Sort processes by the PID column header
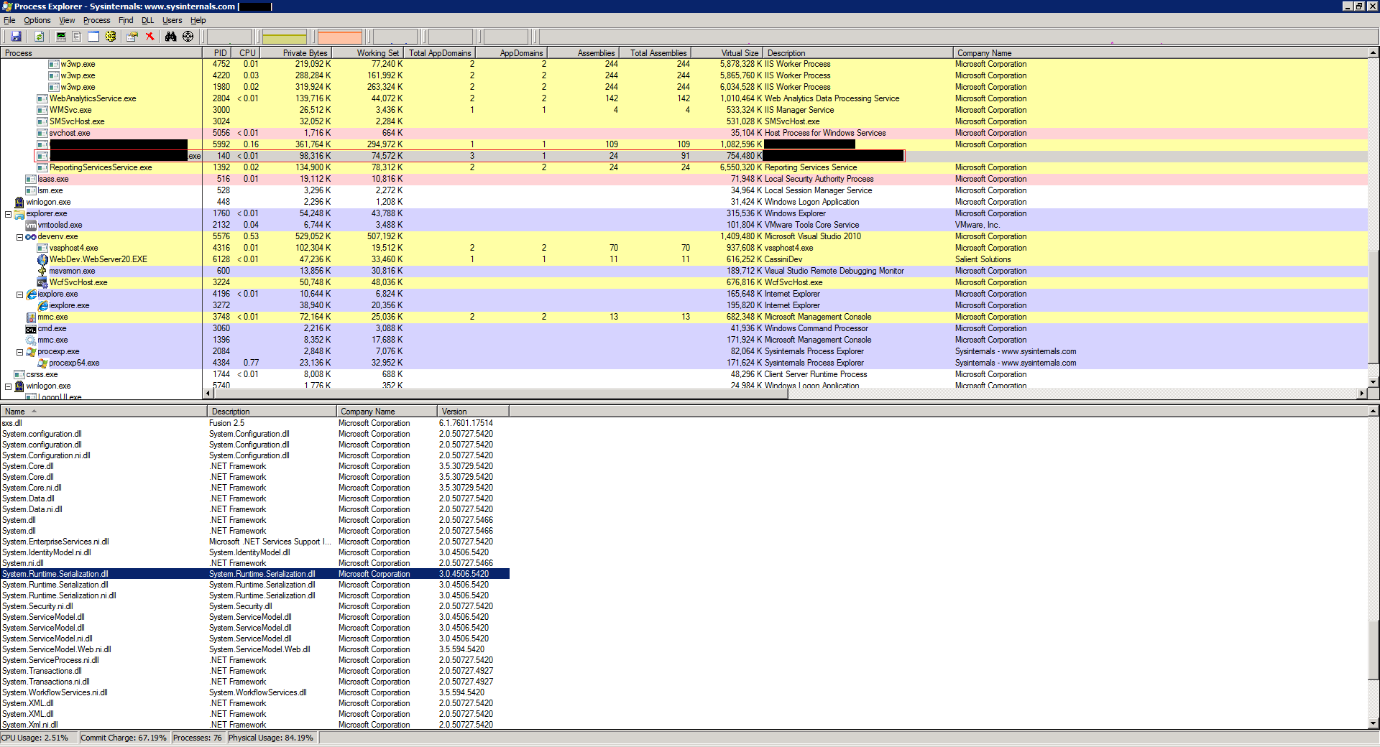Image resolution: width=1380 pixels, height=747 pixels. pyautogui.click(x=216, y=52)
